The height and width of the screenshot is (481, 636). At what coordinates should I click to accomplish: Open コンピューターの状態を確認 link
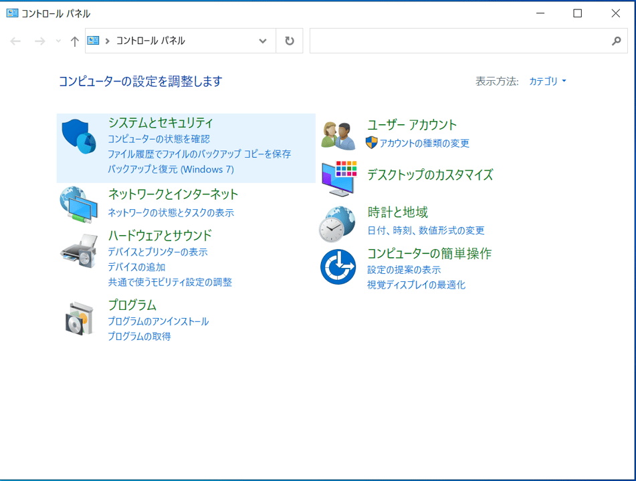[158, 139]
